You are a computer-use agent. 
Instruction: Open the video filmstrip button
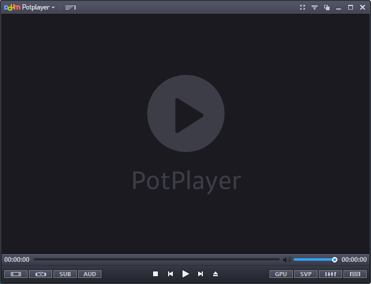tap(16, 274)
